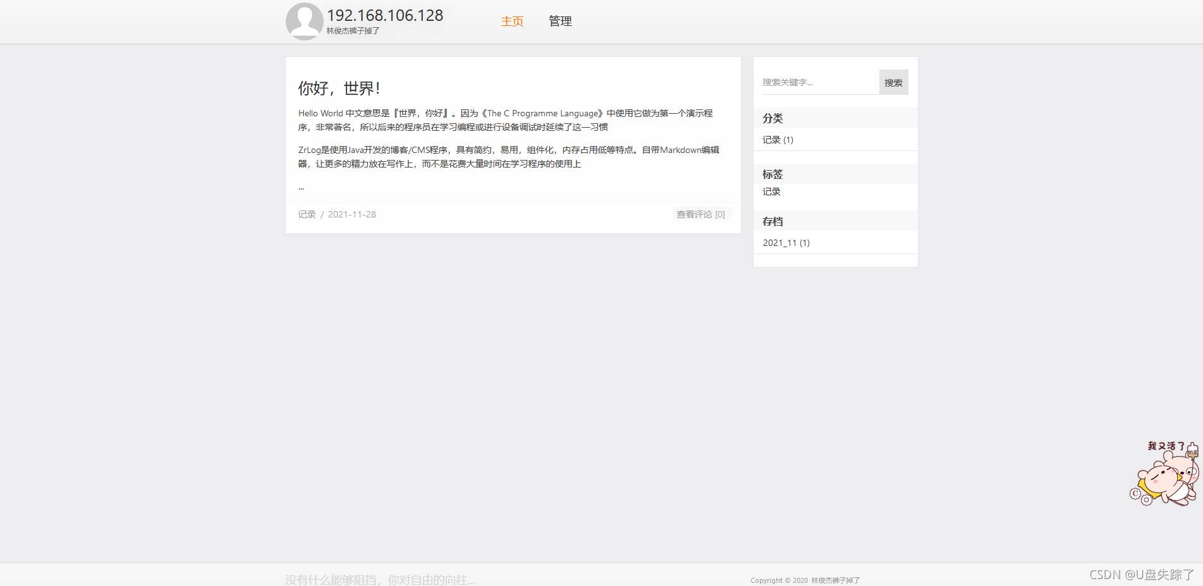This screenshot has height=586, width=1203.
Task: Click the user profile placeholder icon
Action: (304, 20)
